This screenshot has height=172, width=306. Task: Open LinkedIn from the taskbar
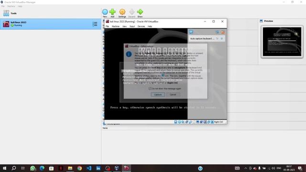[x=98, y=168]
